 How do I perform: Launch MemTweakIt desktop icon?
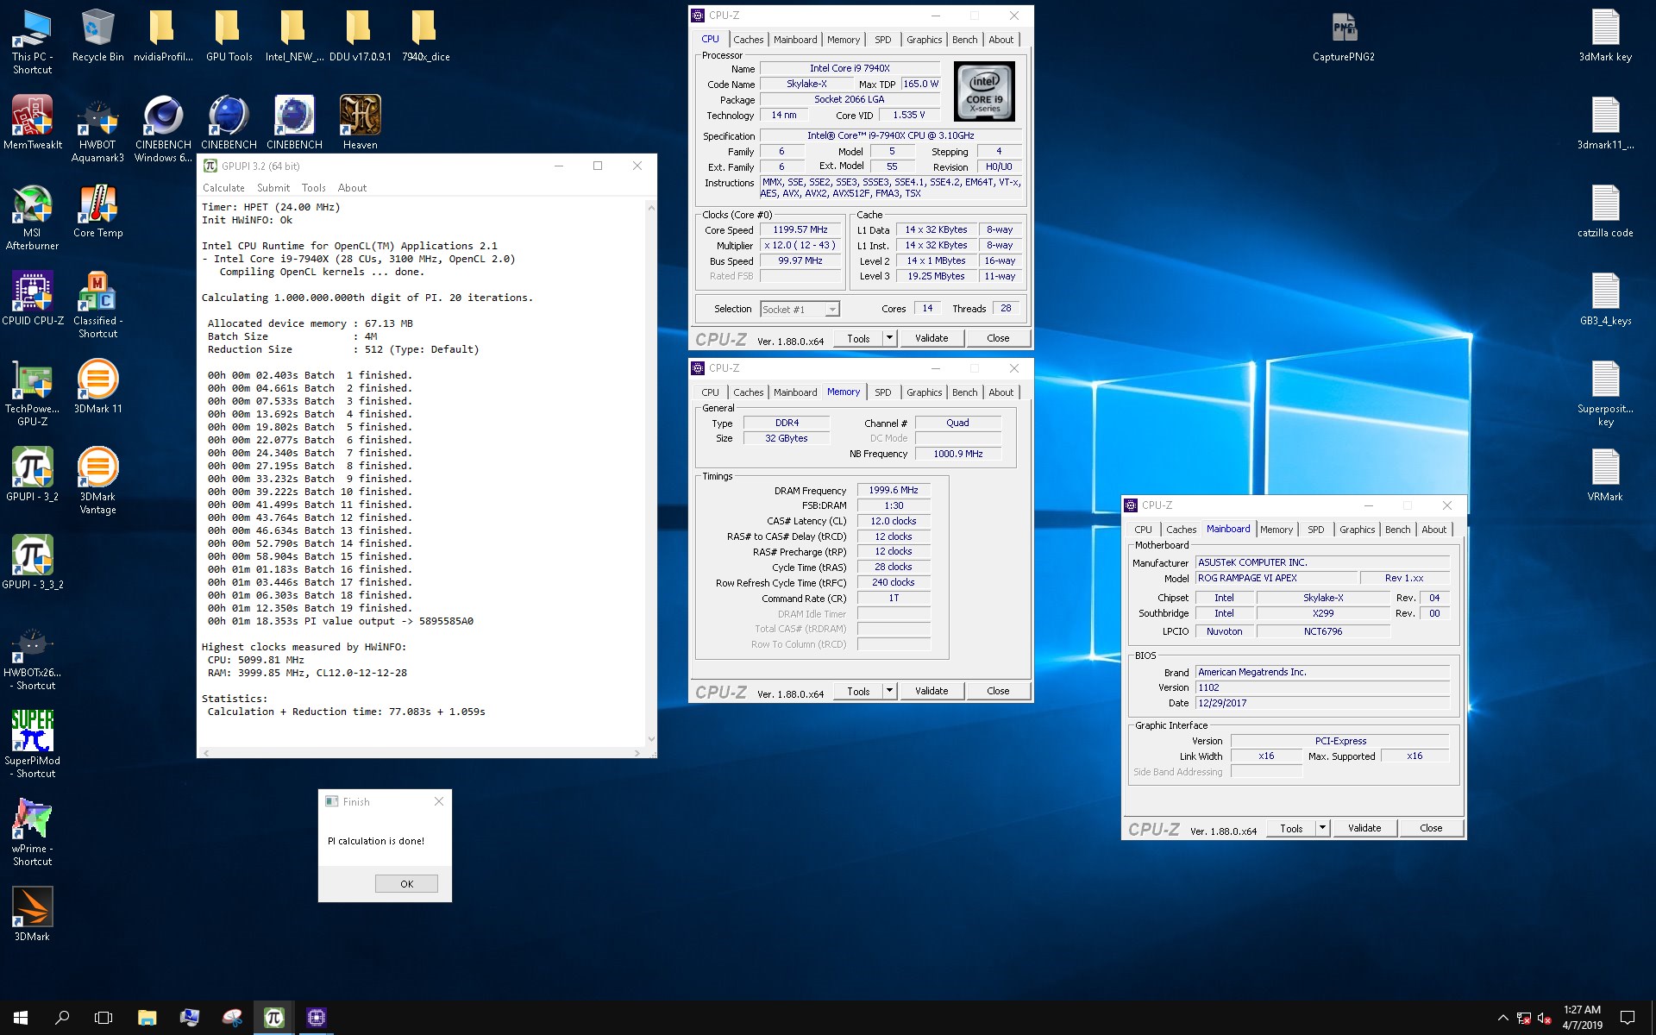[x=32, y=122]
